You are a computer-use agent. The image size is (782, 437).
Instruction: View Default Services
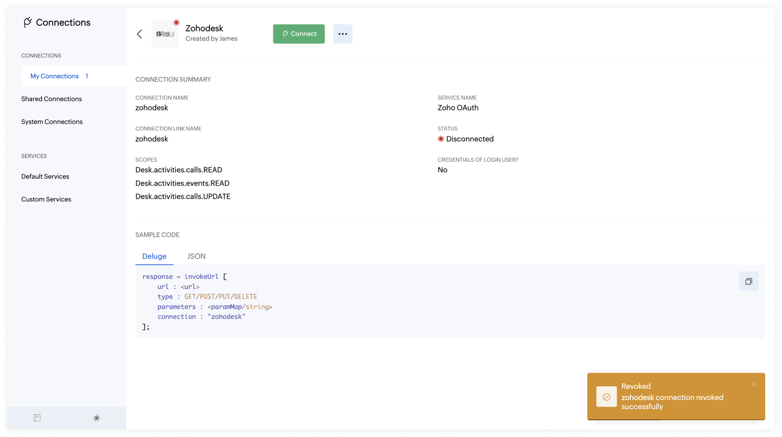click(45, 176)
